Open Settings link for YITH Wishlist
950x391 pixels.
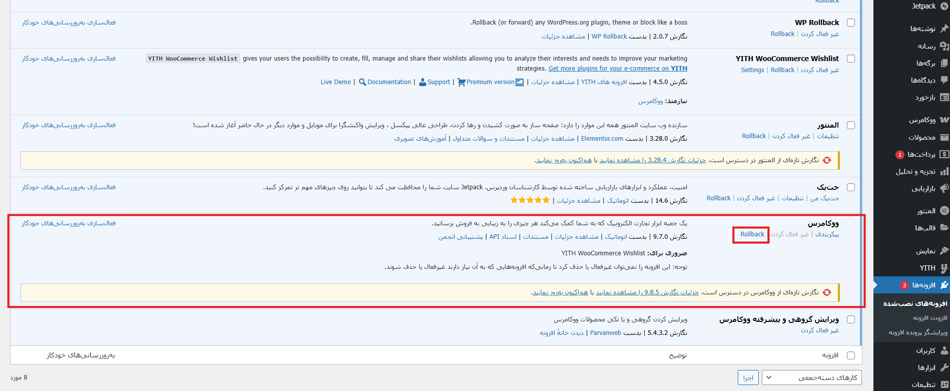coord(752,70)
